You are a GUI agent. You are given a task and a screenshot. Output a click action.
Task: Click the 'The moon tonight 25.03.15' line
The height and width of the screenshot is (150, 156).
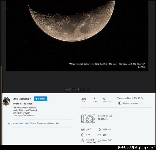coord(24,108)
